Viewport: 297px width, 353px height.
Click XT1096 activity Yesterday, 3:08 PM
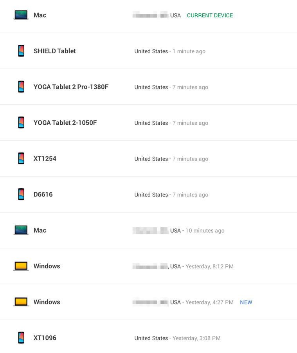(196, 338)
